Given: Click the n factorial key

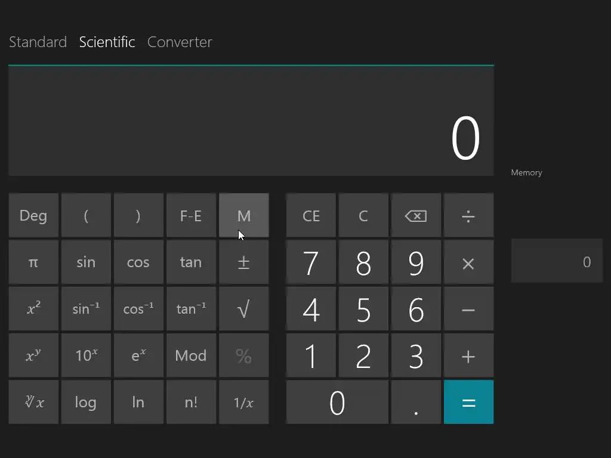Looking at the screenshot, I should 191,402.
